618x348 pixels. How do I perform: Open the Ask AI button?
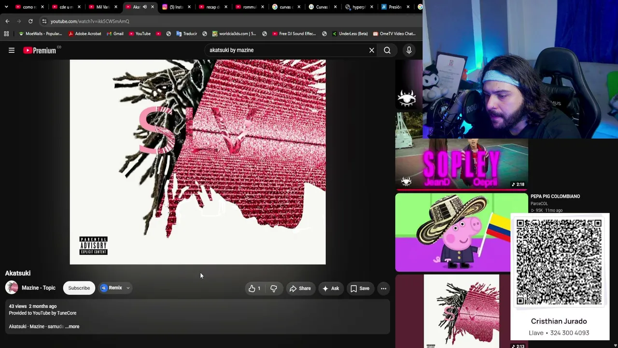click(331, 289)
